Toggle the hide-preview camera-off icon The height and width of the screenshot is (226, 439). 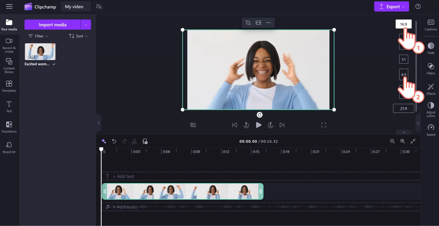coord(193,125)
